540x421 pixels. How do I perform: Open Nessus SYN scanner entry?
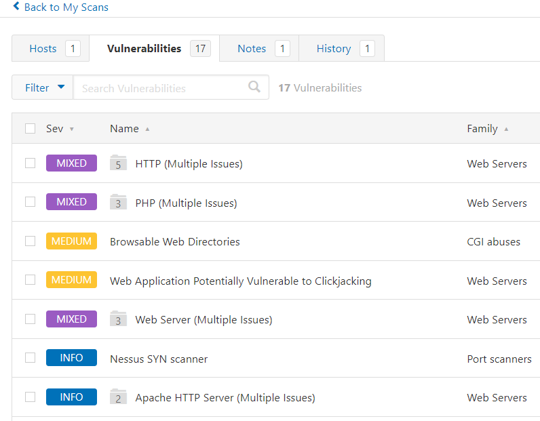[159, 359]
